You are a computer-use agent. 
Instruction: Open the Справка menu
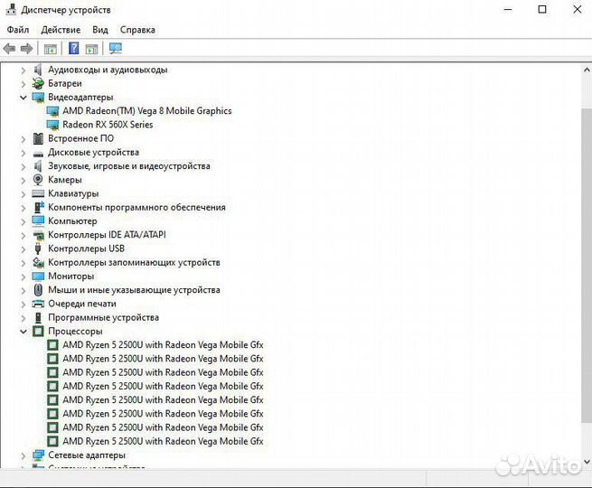click(137, 30)
